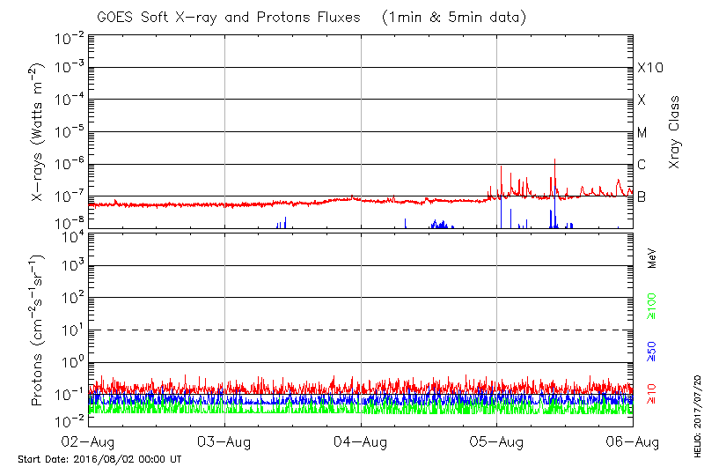
Task: Click the 10¹ tick on the proton axis
Action: (x=71, y=330)
